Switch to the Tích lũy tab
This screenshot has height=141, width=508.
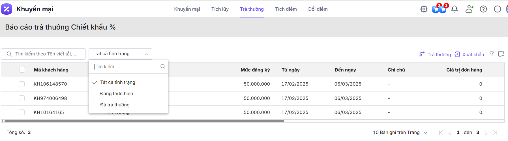[220, 9]
